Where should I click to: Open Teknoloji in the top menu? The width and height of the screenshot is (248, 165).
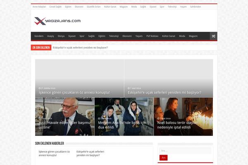click(172, 7)
